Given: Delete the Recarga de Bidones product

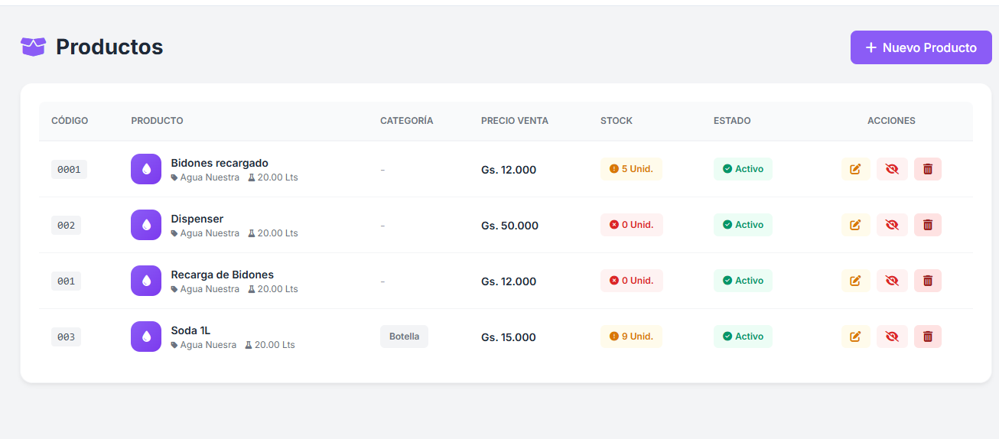Looking at the screenshot, I should (x=927, y=281).
